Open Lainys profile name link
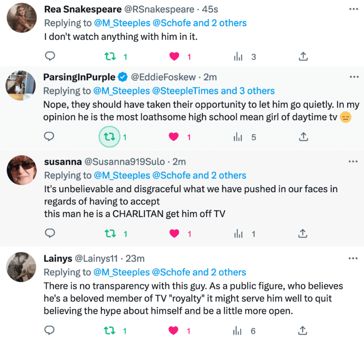 (57, 258)
